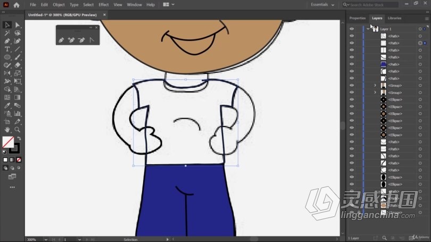Viewport: 431px width, 242px height.
Task: Choose Anchor Point tool in floating panel
Action: coord(92,40)
